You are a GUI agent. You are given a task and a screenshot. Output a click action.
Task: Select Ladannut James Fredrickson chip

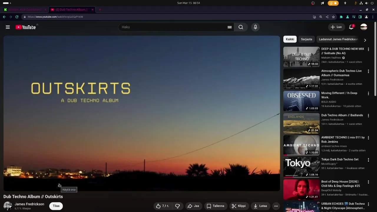click(338, 39)
